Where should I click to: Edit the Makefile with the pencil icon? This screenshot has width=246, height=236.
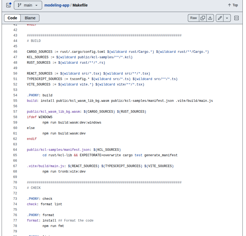point(220,18)
